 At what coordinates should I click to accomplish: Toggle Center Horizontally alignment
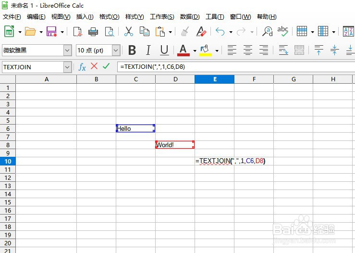[248, 50]
